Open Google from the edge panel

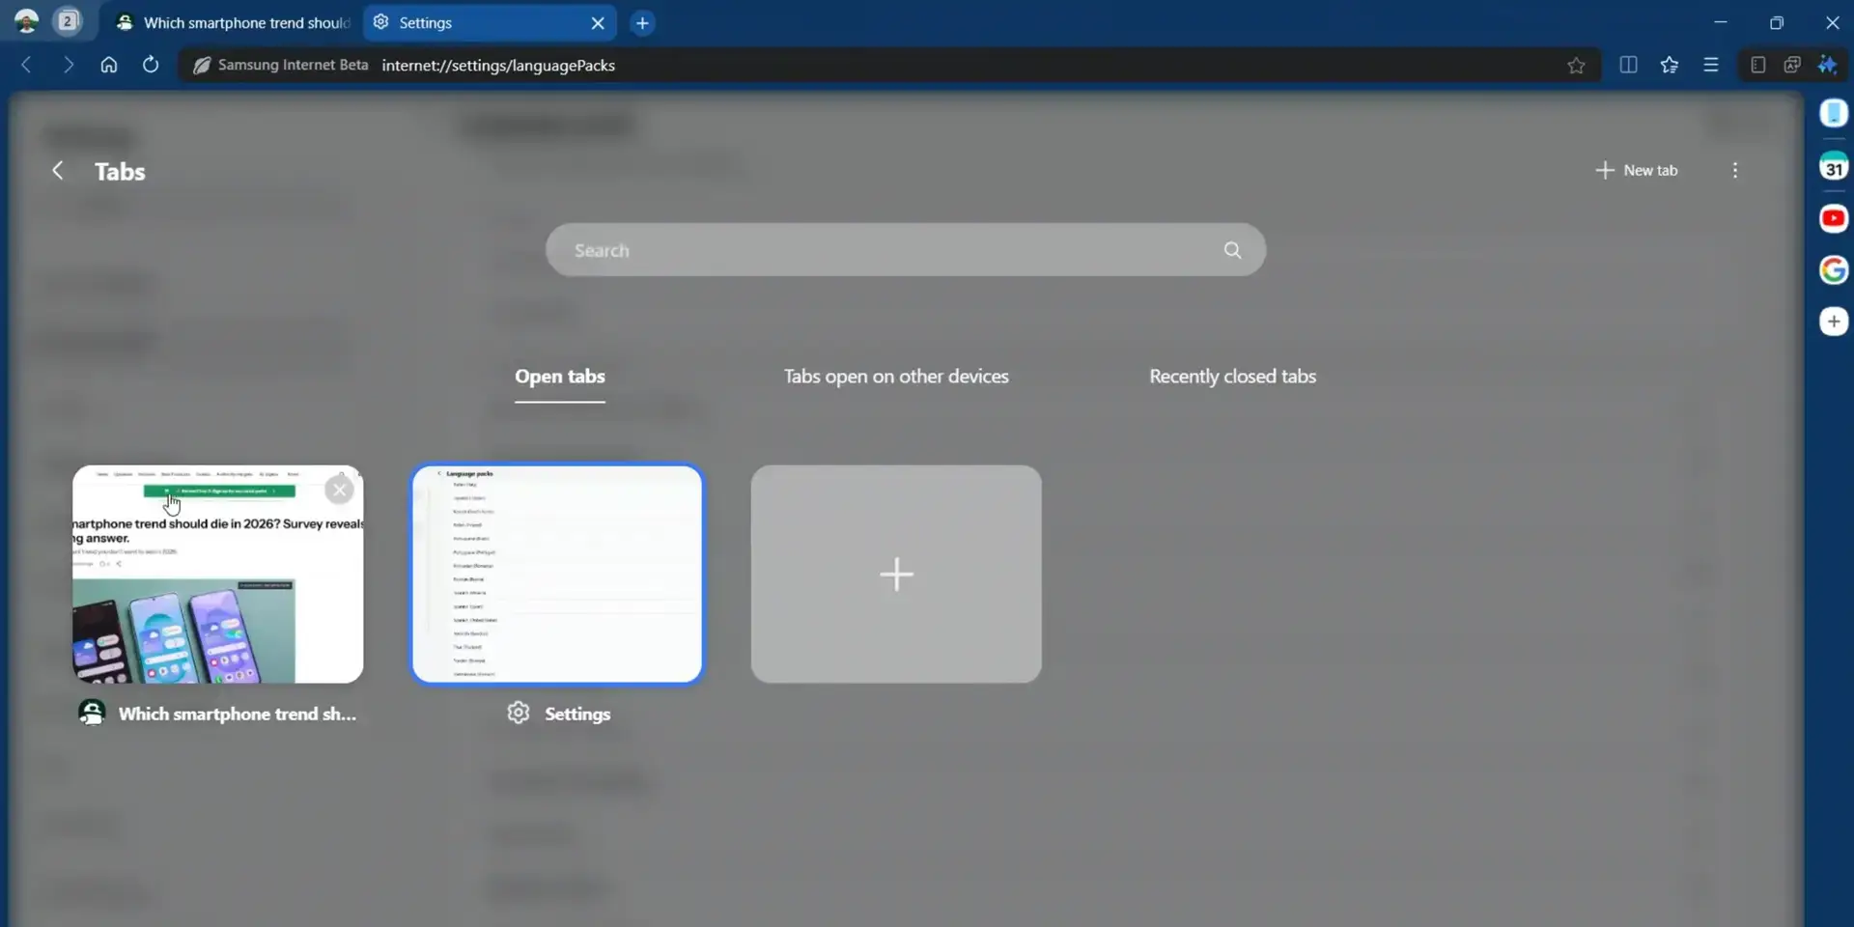(1834, 270)
